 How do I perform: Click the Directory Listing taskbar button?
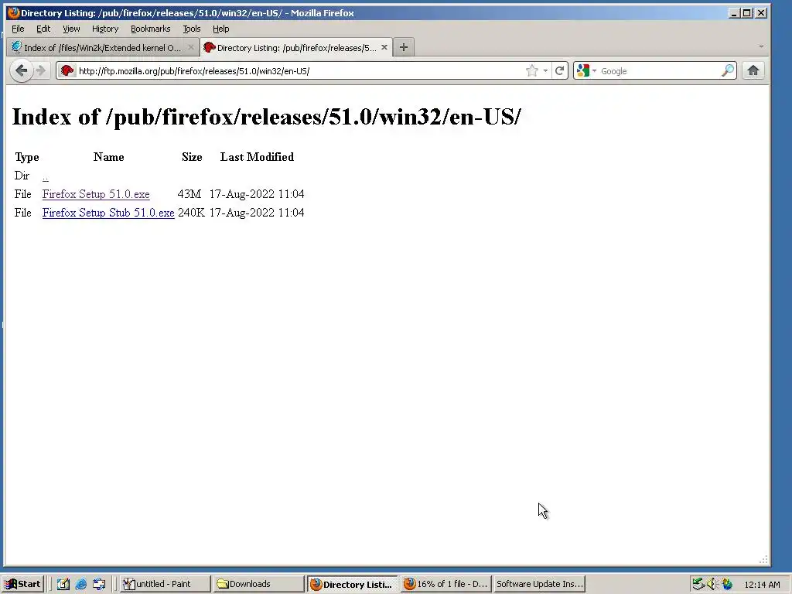point(353,584)
